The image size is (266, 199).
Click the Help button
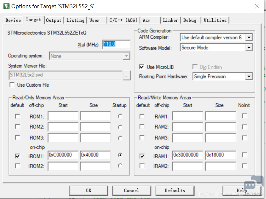tap(242, 191)
